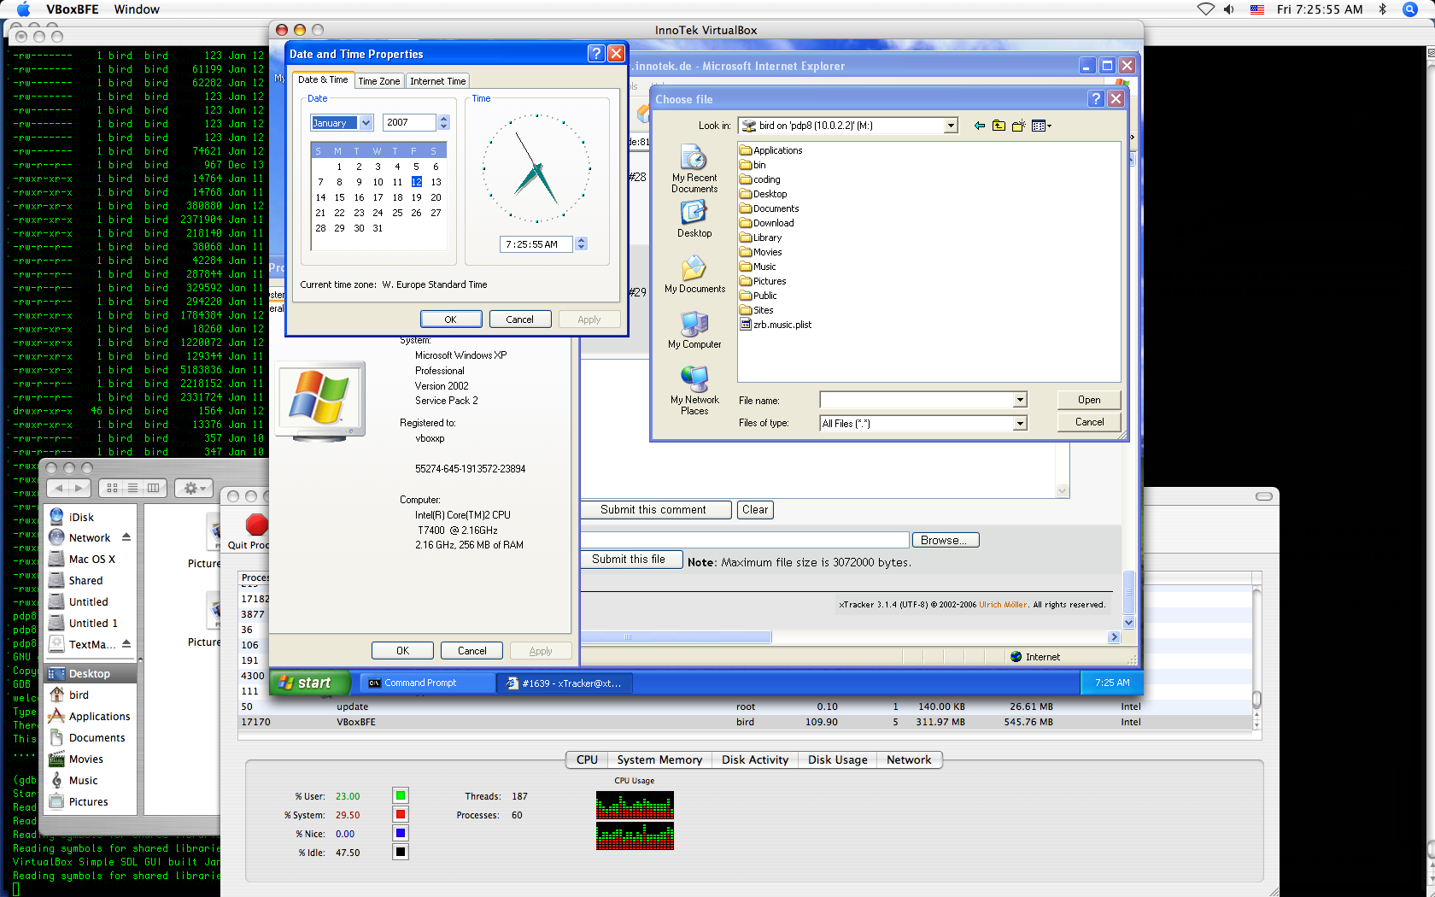Switch to the Internet Time tab

437,81
